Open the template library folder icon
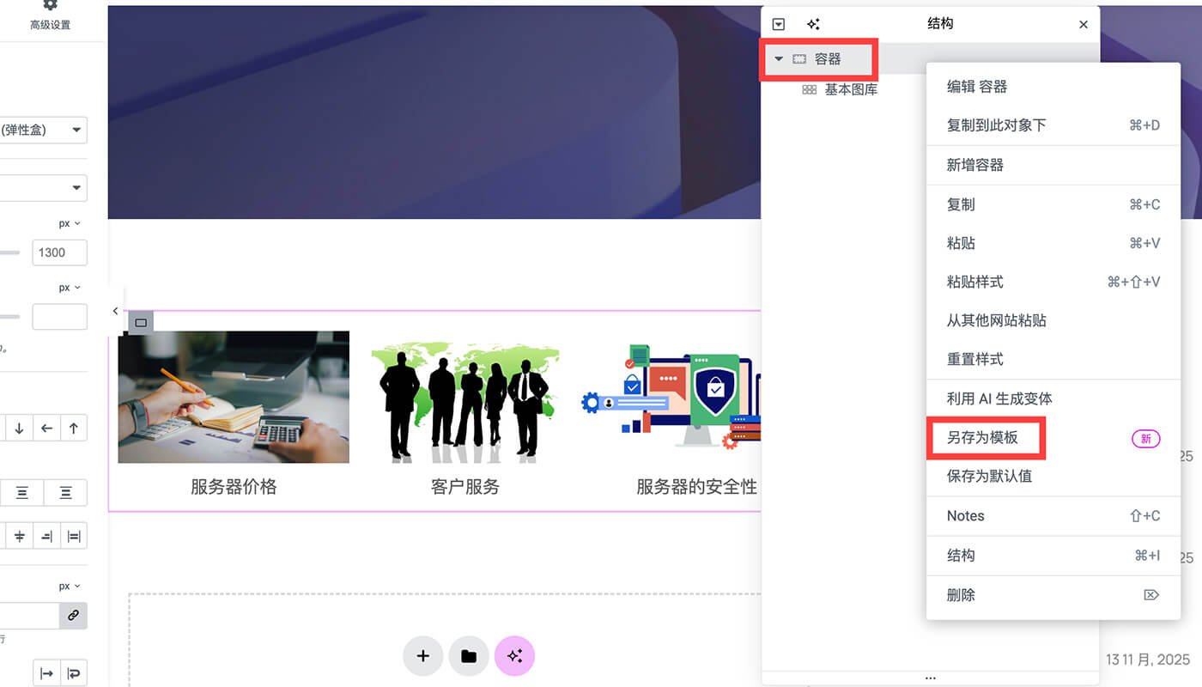This screenshot has height=687, width=1202. click(x=469, y=655)
